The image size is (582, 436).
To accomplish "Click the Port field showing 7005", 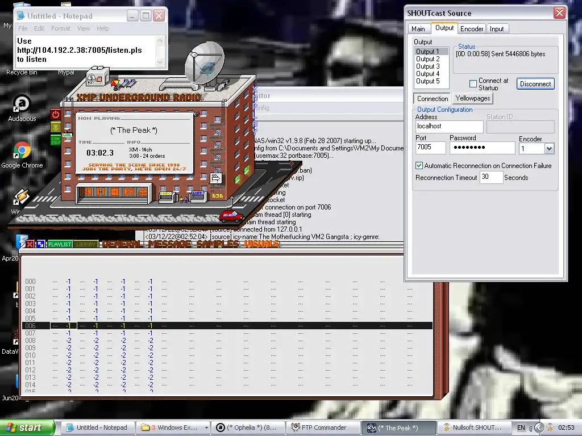I will 430,148.
